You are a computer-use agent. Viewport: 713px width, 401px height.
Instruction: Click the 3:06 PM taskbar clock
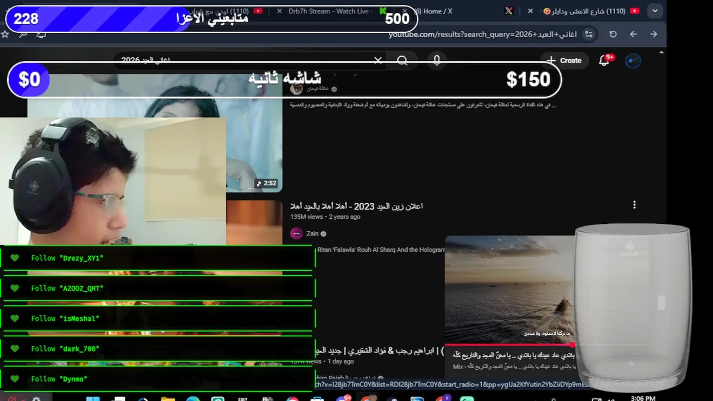point(643,398)
